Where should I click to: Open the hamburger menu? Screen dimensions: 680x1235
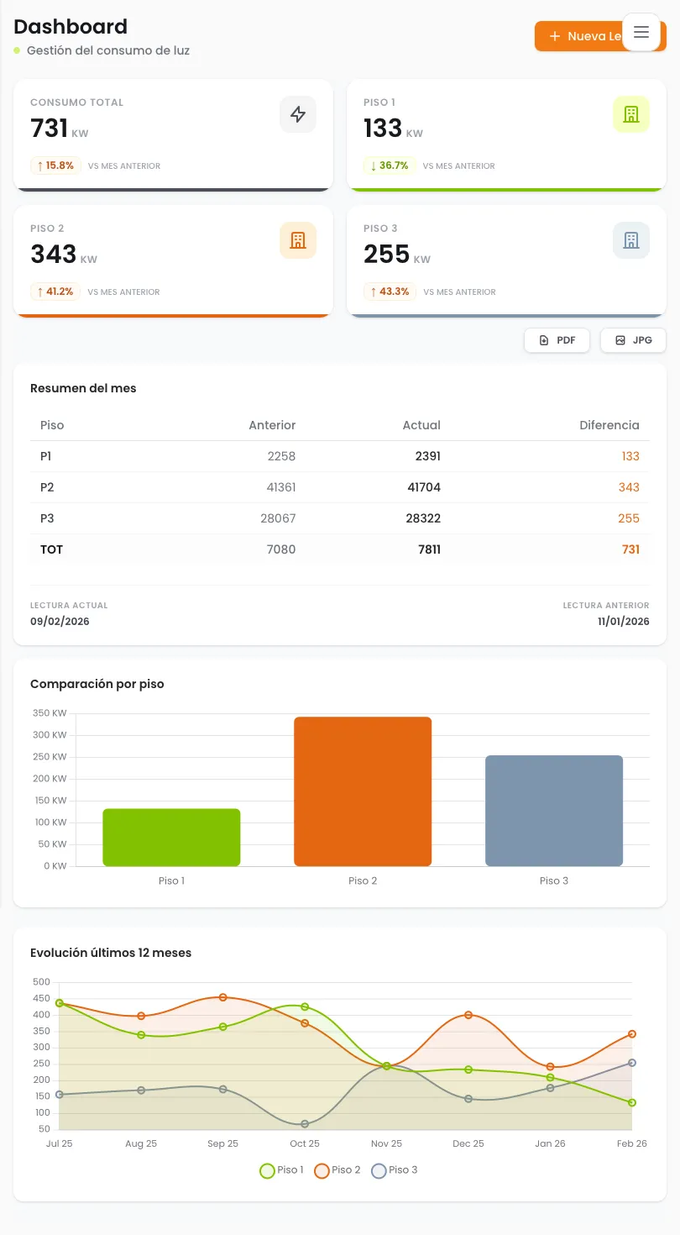click(641, 33)
